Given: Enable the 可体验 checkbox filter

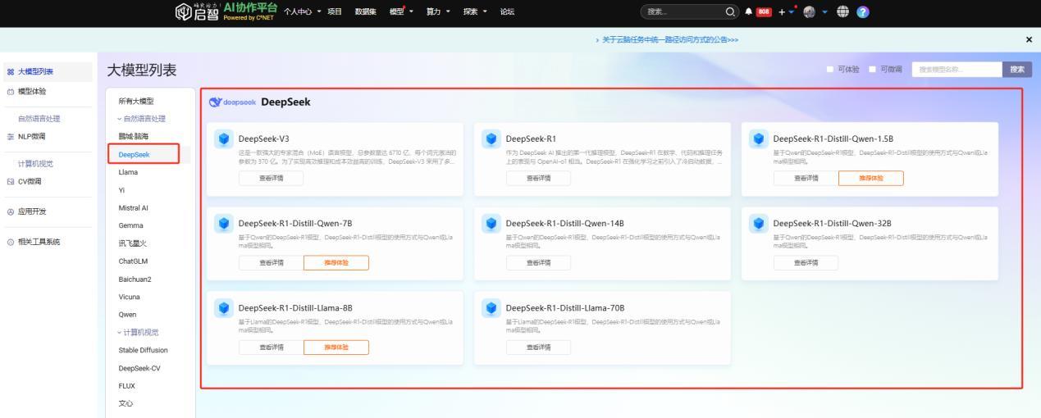Looking at the screenshot, I should (x=830, y=70).
